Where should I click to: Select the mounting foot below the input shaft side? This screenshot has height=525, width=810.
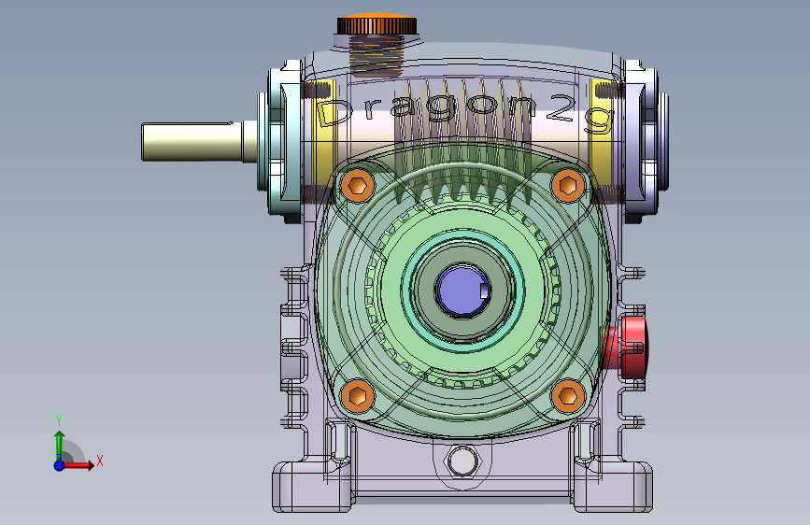313,486
